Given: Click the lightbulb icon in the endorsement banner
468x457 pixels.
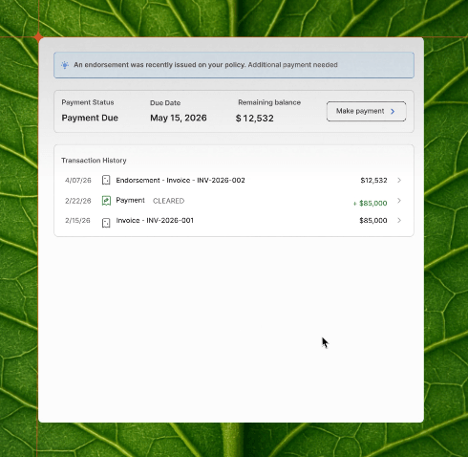Looking at the screenshot, I should pos(65,65).
